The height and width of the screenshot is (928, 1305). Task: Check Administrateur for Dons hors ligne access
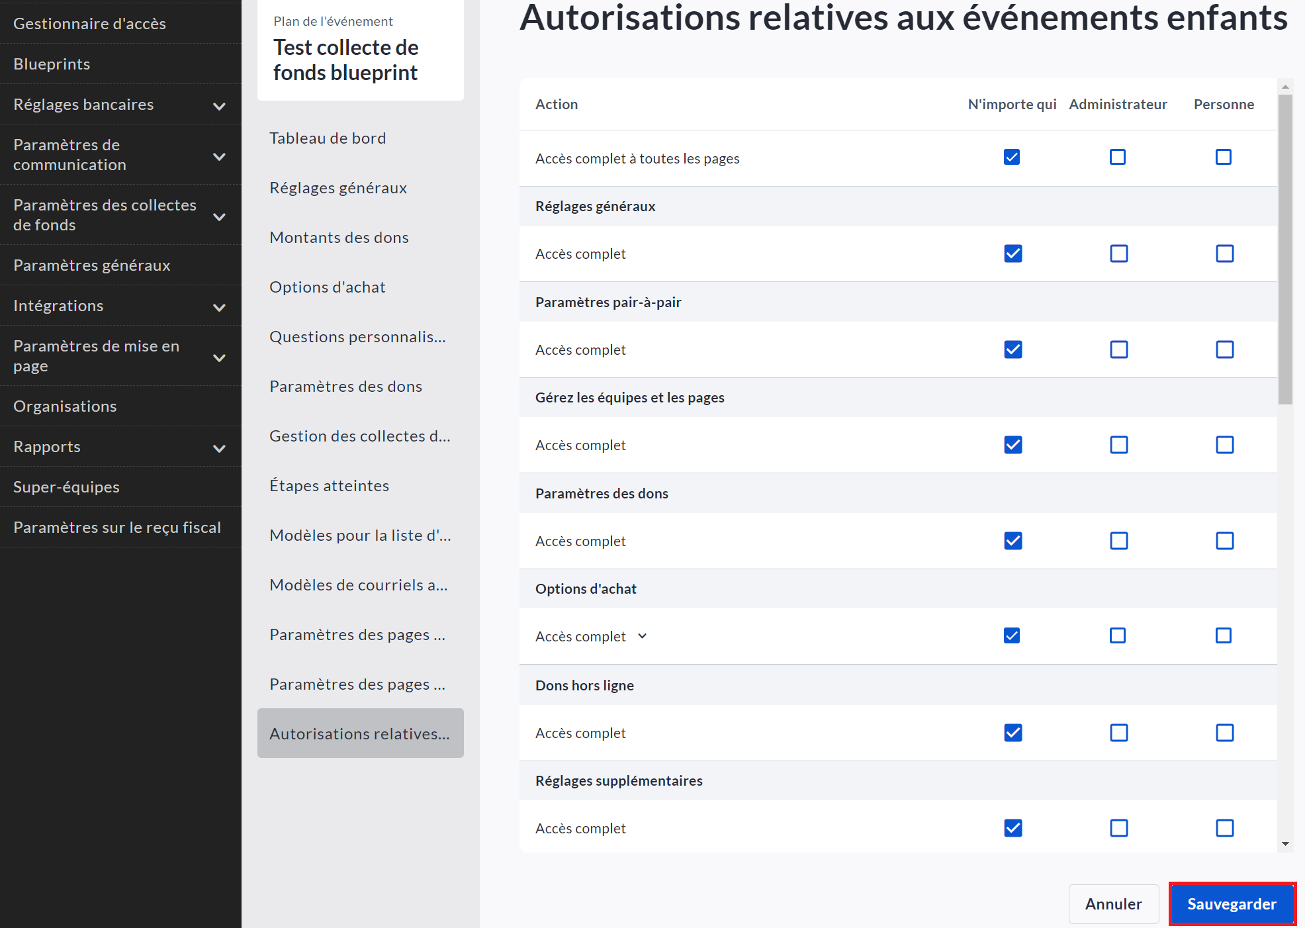tap(1118, 733)
